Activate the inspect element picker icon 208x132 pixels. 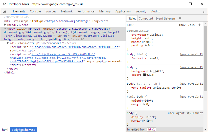click(5, 11)
